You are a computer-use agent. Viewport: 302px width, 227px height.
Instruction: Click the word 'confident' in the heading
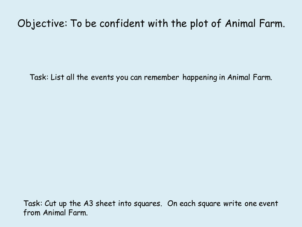(x=122, y=23)
